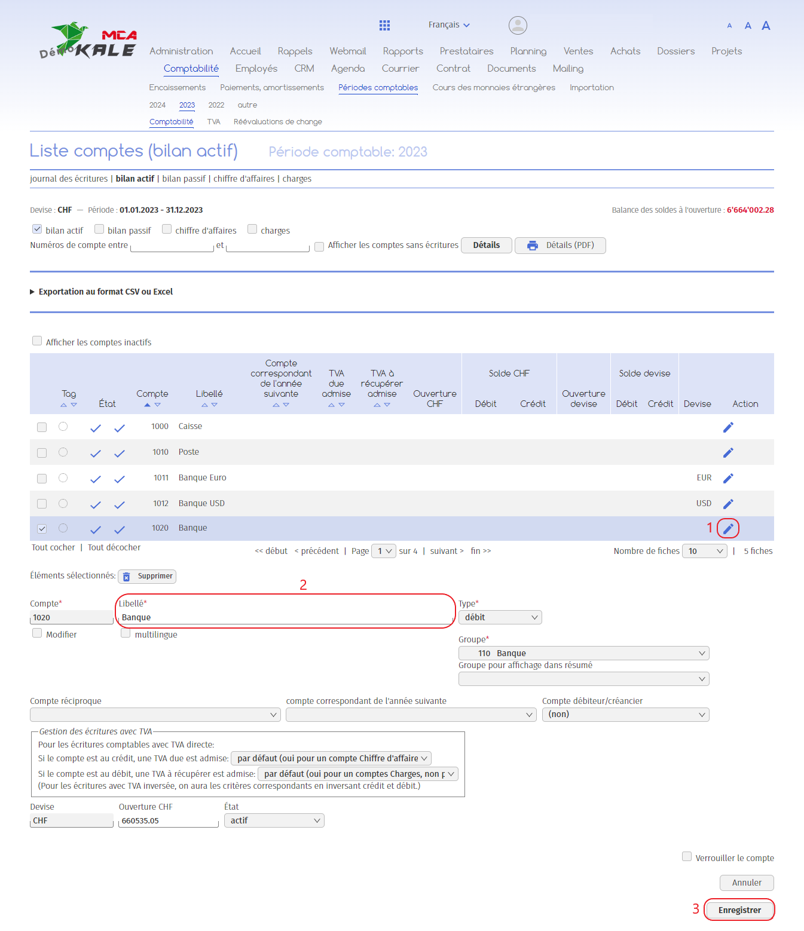804x931 pixels.
Task: Check the Modifier option under Compte
Action: (37, 633)
